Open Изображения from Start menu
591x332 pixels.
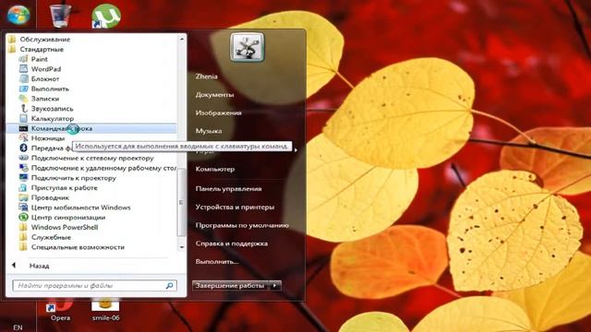click(x=218, y=113)
